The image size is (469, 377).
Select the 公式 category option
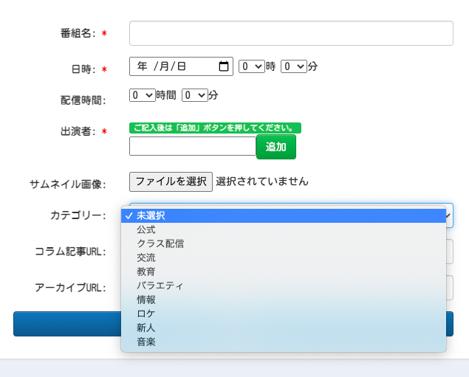pyautogui.click(x=284, y=229)
